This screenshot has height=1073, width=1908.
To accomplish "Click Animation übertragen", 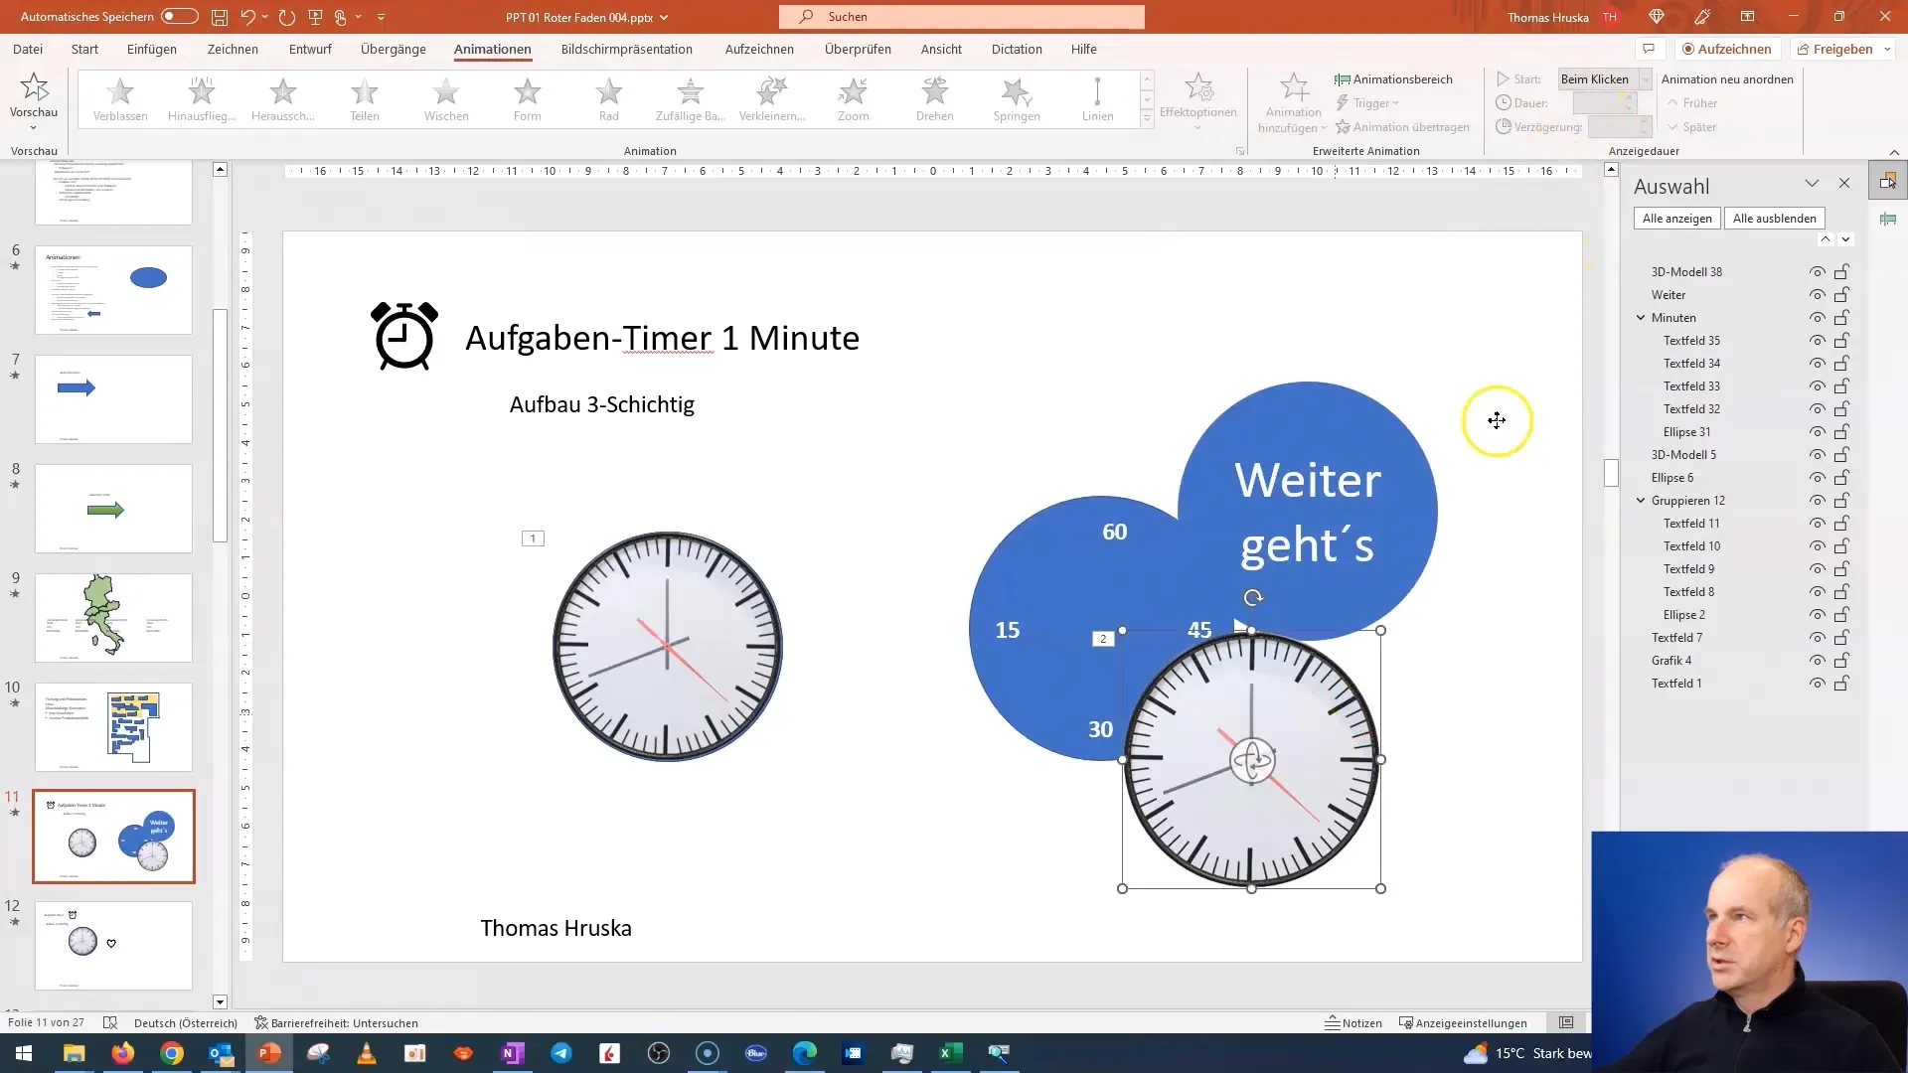I will (x=1402, y=127).
